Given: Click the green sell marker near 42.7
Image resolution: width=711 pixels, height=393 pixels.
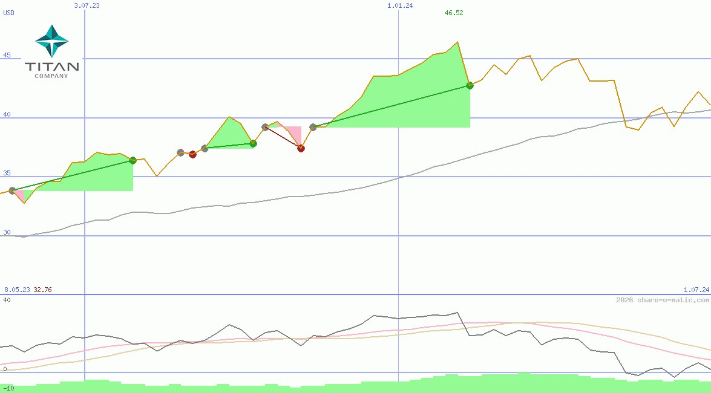Looking at the screenshot, I should [x=470, y=85].
